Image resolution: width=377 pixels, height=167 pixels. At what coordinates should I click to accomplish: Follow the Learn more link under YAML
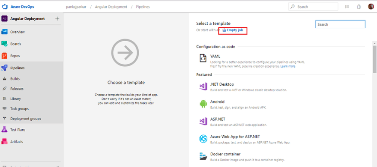[288, 66]
